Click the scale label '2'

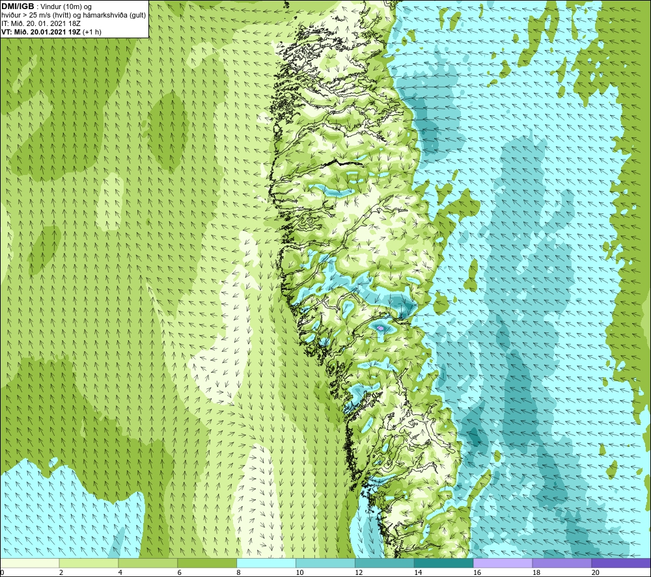coord(61,572)
